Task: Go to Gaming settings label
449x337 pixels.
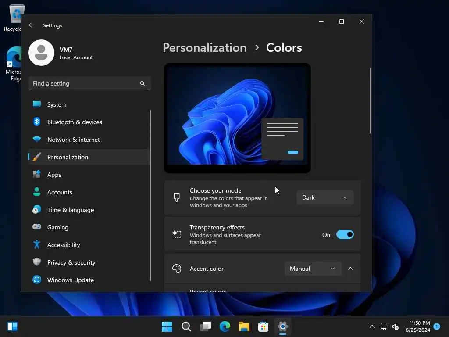Action: (x=57, y=228)
